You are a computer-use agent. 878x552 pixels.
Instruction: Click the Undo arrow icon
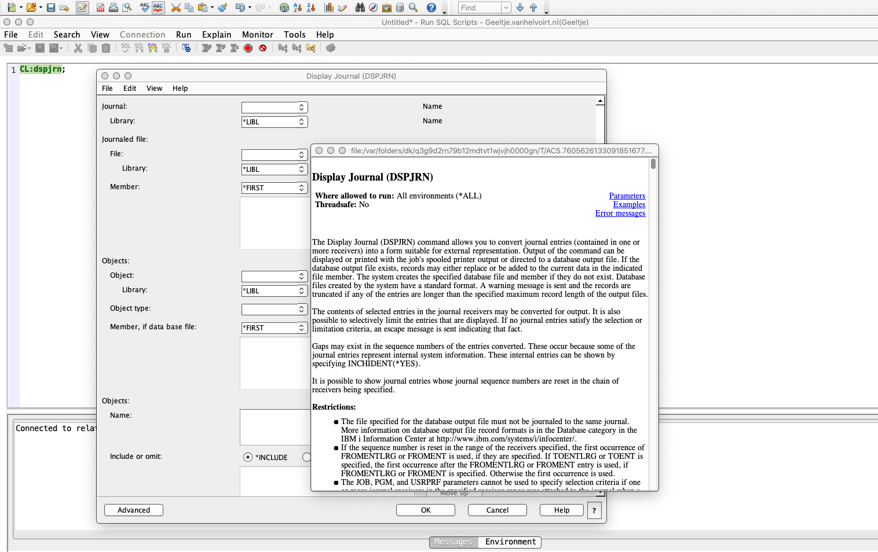pyautogui.click(x=240, y=8)
